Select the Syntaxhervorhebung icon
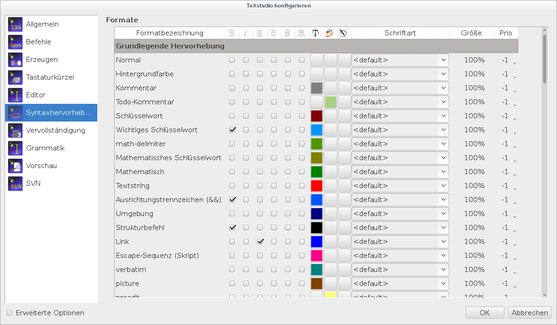 tap(15, 113)
